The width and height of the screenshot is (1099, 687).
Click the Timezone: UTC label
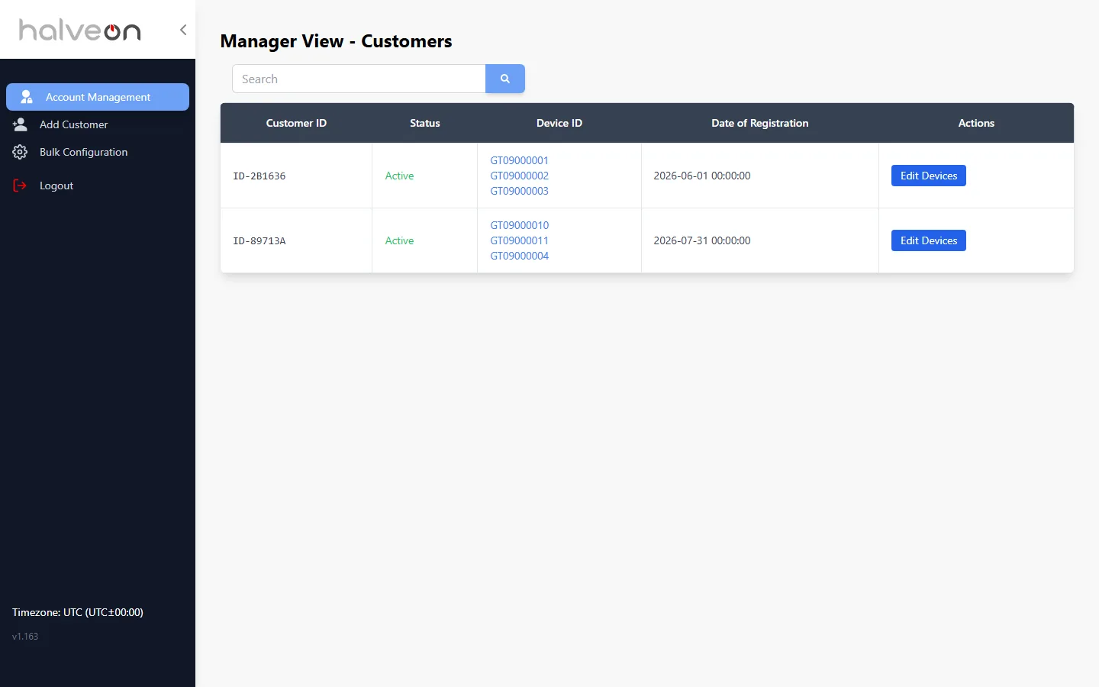[x=78, y=612]
